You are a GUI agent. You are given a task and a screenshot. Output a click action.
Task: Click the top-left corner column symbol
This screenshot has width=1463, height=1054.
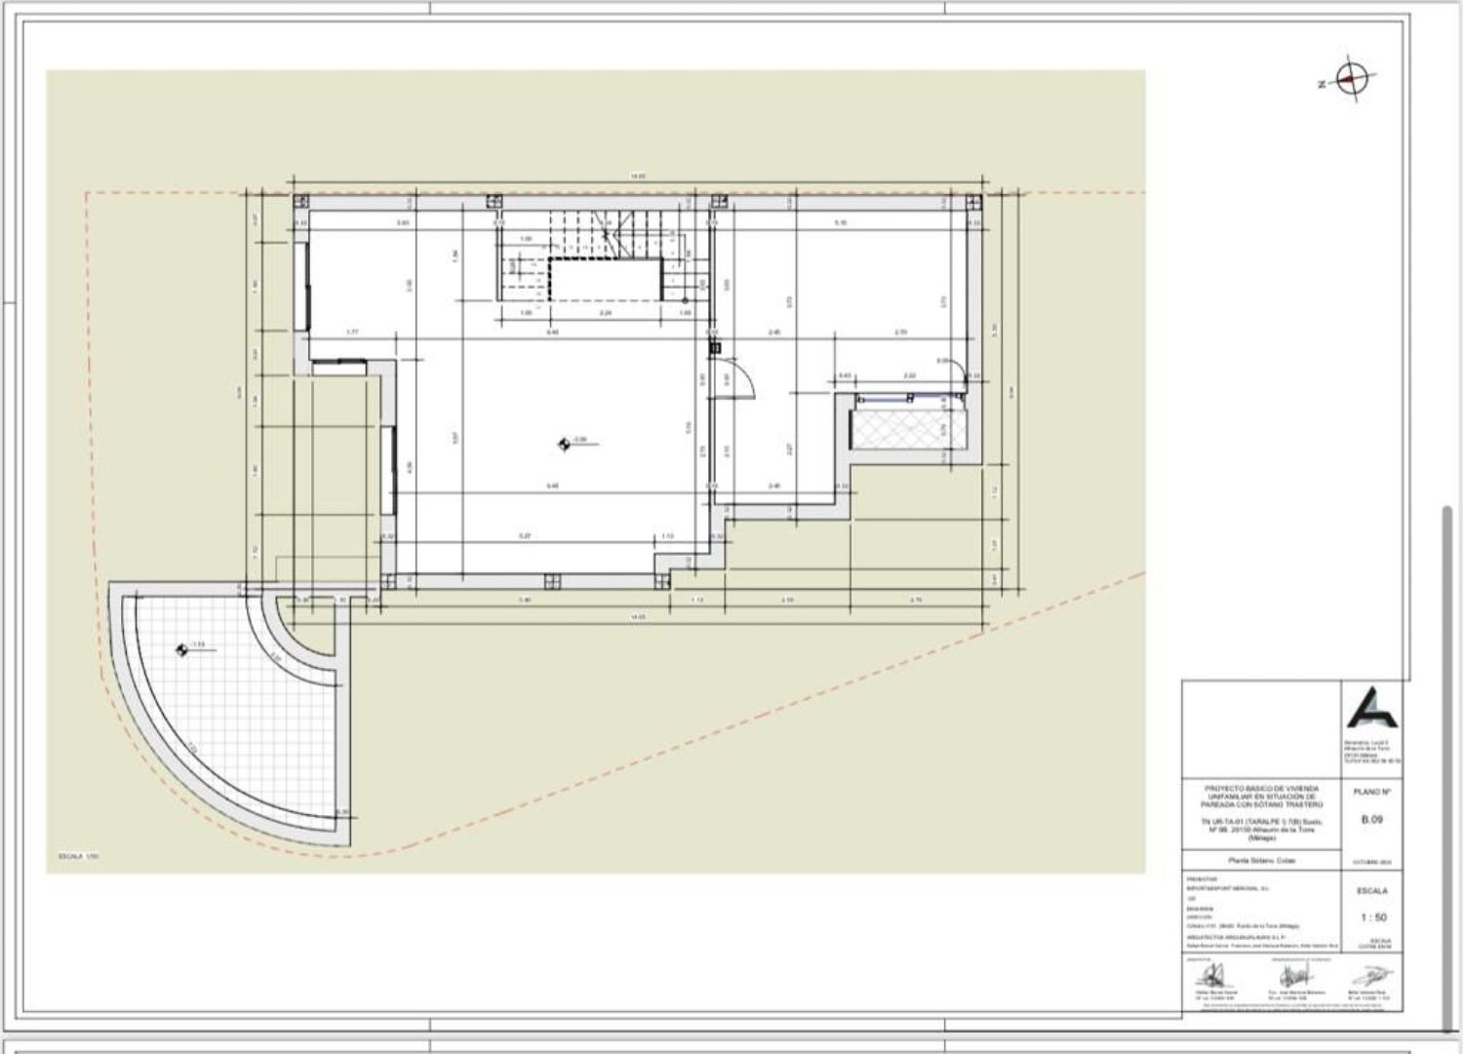[301, 203]
